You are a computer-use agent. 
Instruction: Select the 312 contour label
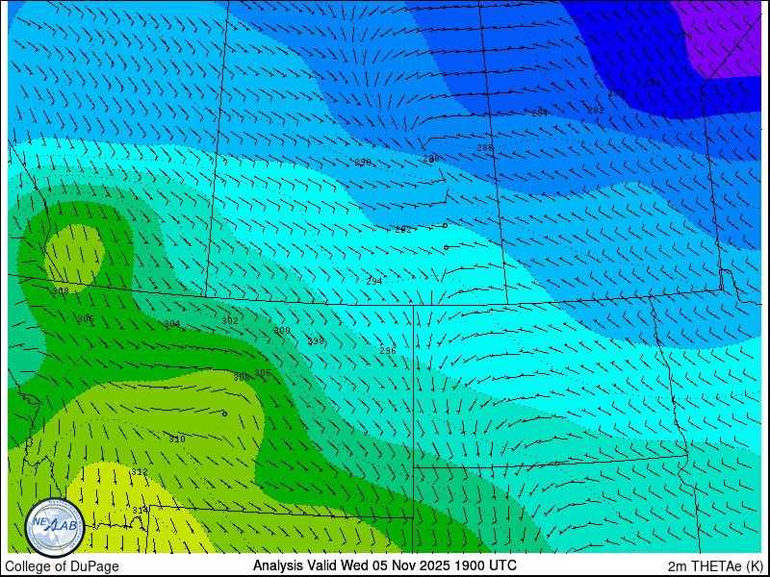[140, 472]
